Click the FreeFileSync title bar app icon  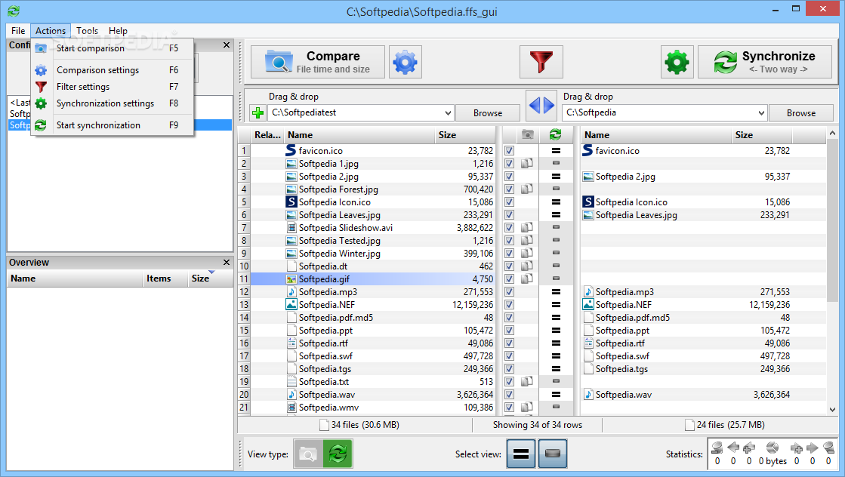pos(14,11)
